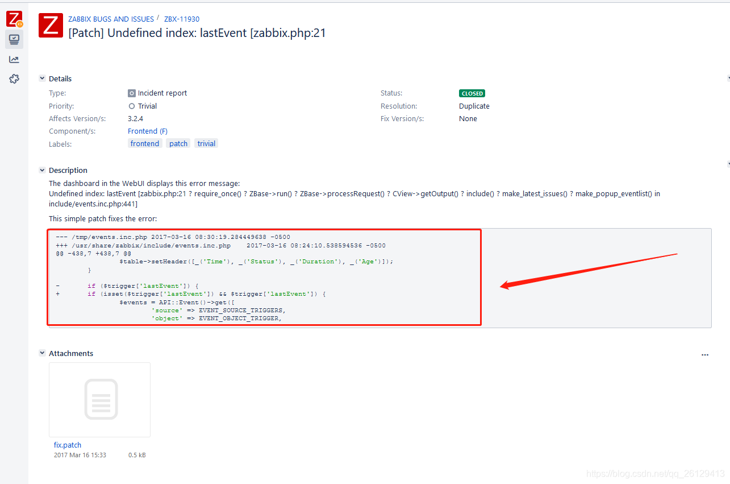Click 'The dashboard in the WebUI displays' sentence

tap(144, 184)
